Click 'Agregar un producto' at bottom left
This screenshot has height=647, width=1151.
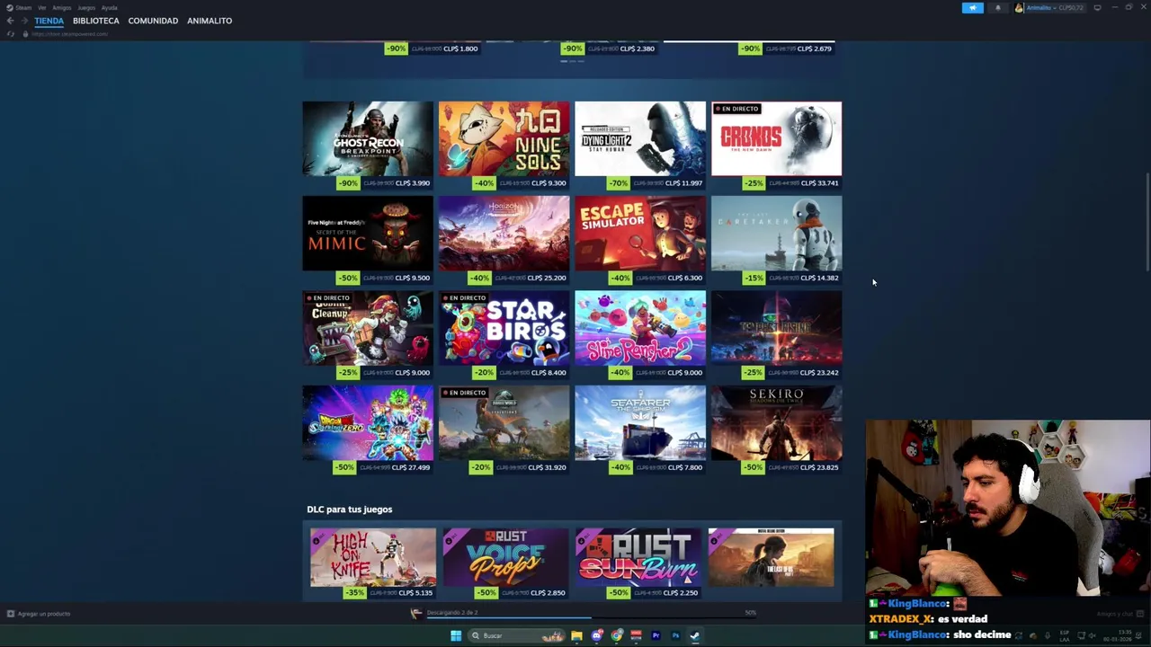click(39, 614)
